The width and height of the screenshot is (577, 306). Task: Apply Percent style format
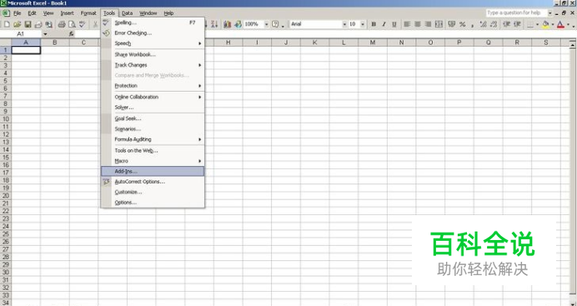click(x=462, y=24)
